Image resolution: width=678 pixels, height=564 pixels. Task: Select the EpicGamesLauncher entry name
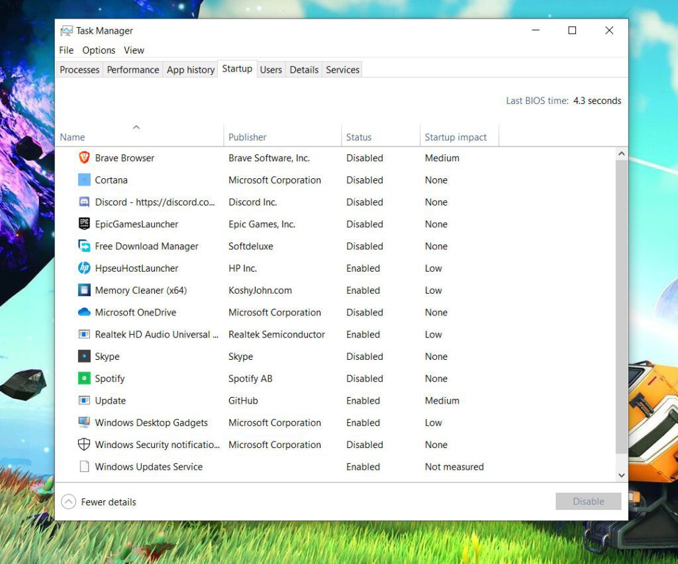[x=136, y=224]
